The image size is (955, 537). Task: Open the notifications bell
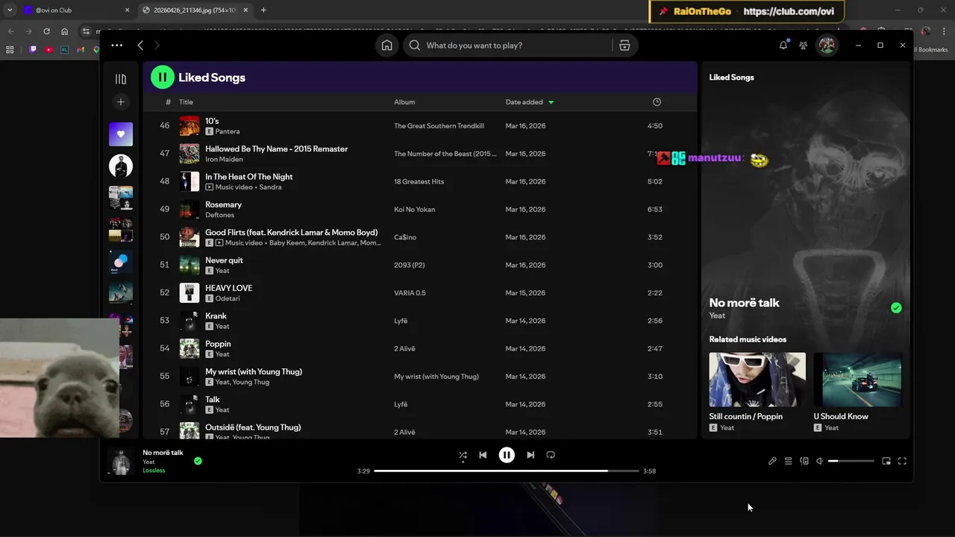[783, 45]
